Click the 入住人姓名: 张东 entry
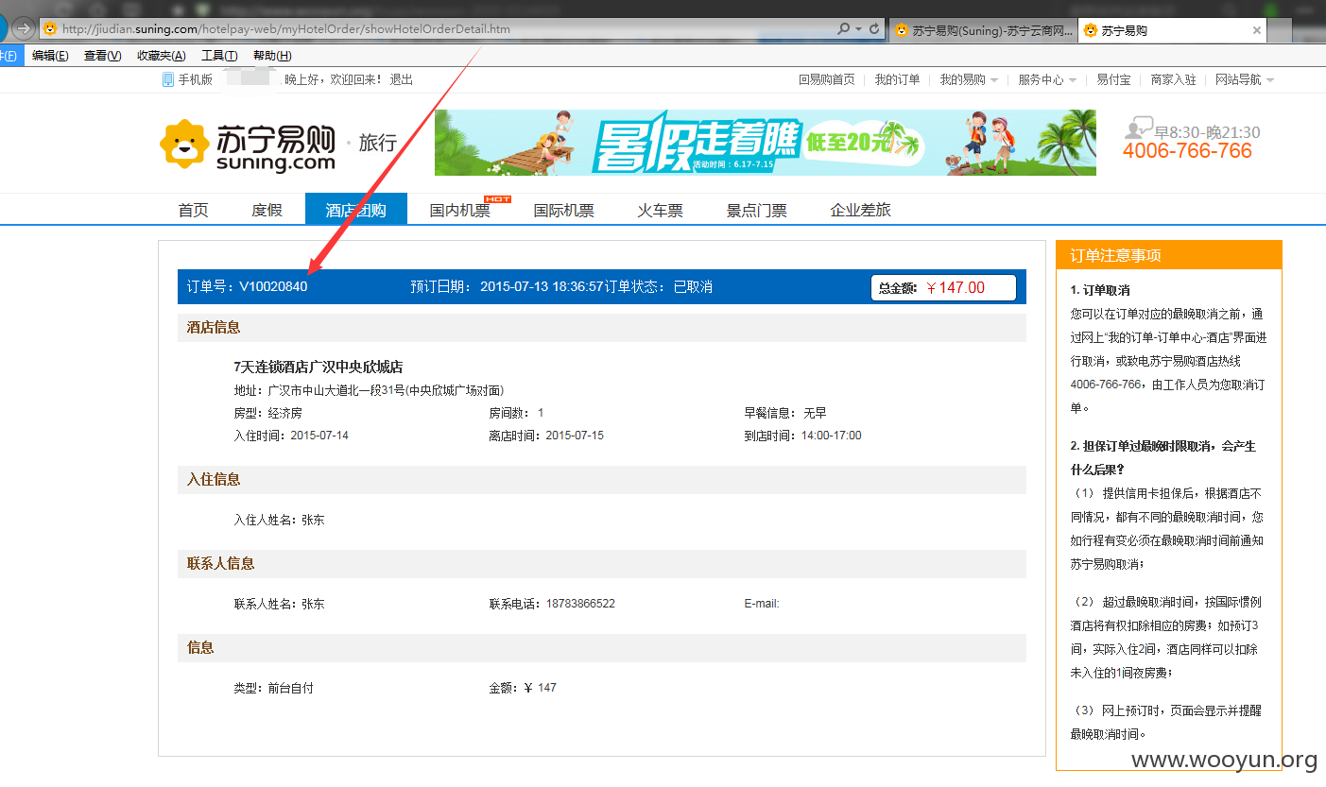 click(x=279, y=520)
